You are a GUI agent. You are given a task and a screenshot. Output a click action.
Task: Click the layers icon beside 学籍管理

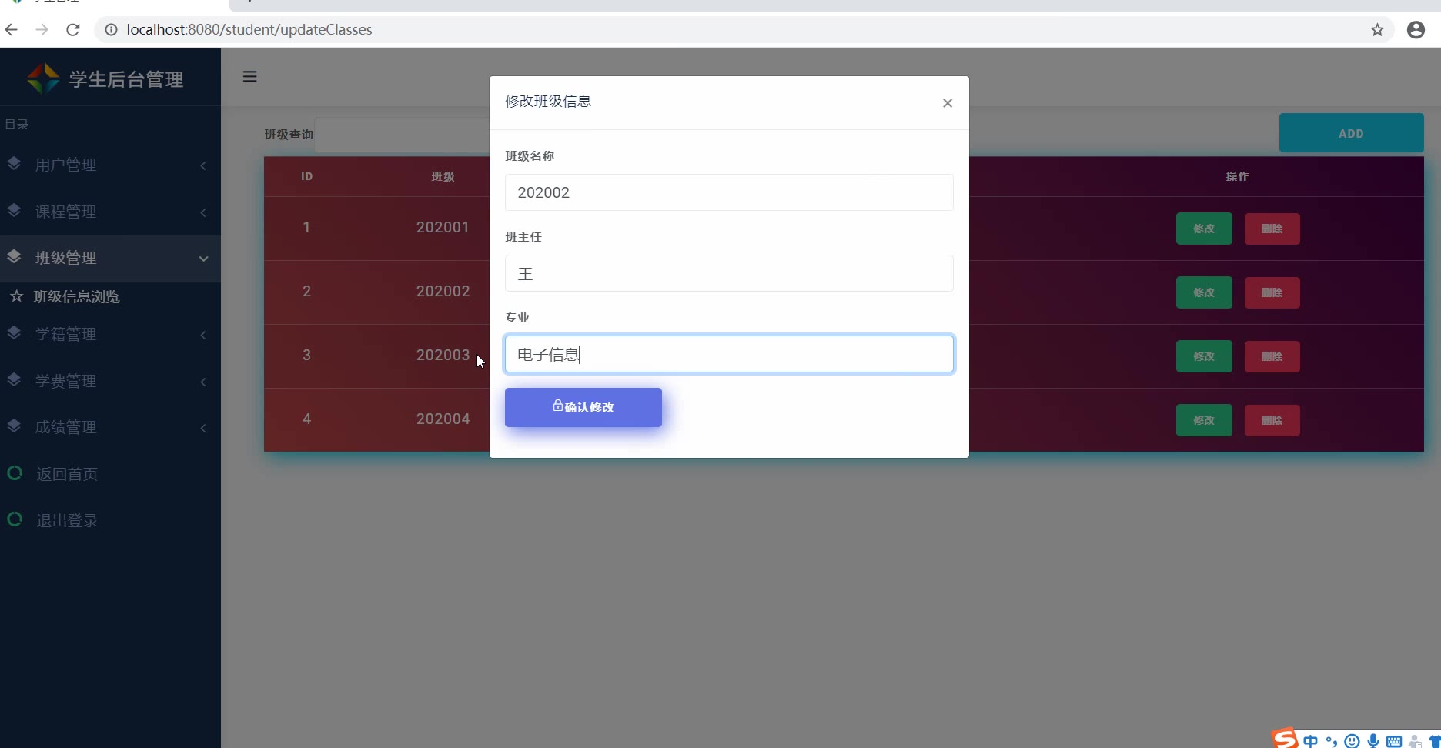[x=14, y=333]
